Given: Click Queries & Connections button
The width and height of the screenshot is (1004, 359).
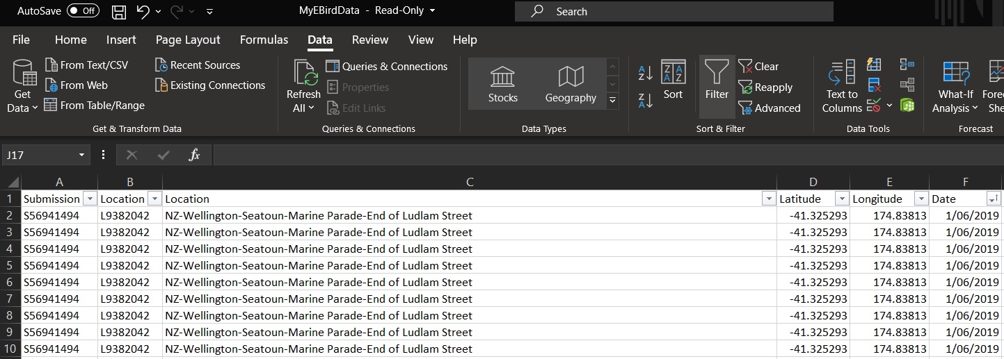Looking at the screenshot, I should pos(387,67).
